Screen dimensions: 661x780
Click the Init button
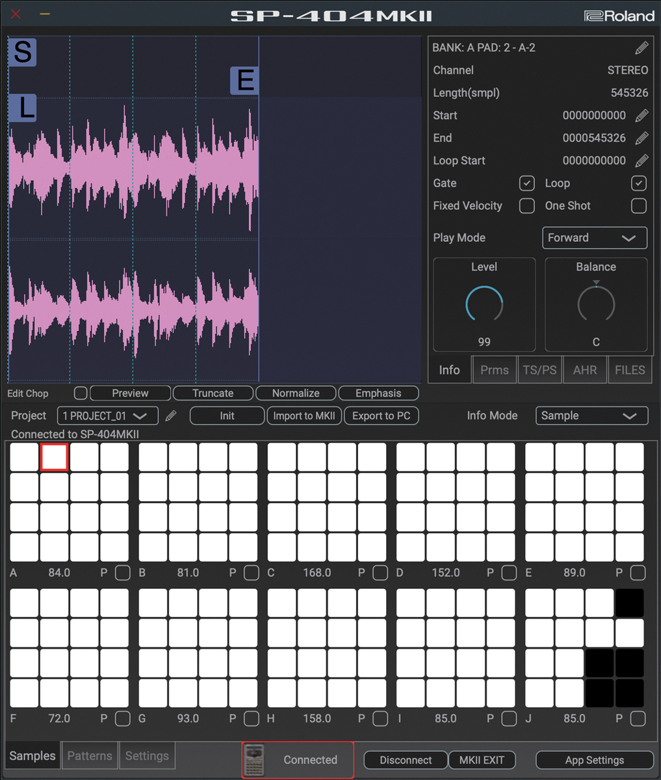click(x=227, y=416)
